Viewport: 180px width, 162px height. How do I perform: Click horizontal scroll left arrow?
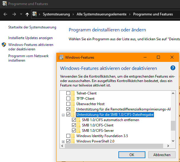tap(62, 146)
